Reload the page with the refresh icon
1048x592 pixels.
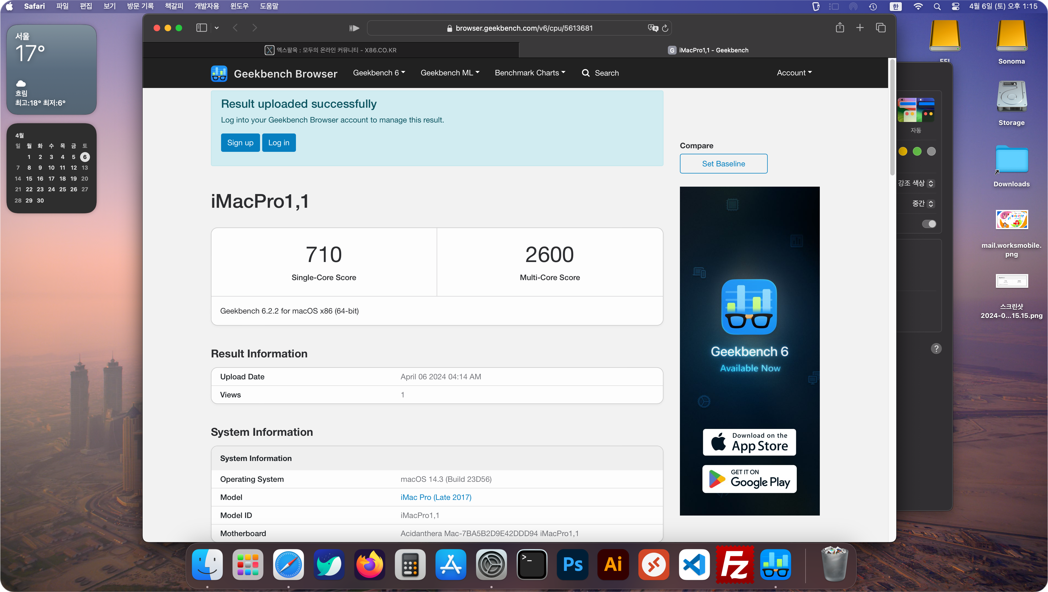(665, 28)
